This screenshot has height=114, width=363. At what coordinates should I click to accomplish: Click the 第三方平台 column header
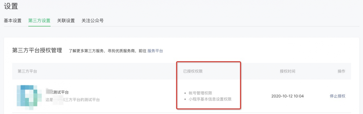click(x=27, y=71)
